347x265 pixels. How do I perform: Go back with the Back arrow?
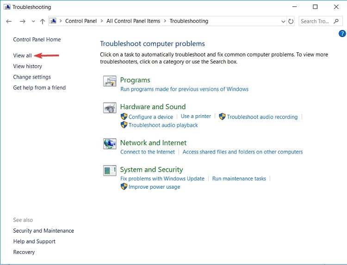coord(9,21)
